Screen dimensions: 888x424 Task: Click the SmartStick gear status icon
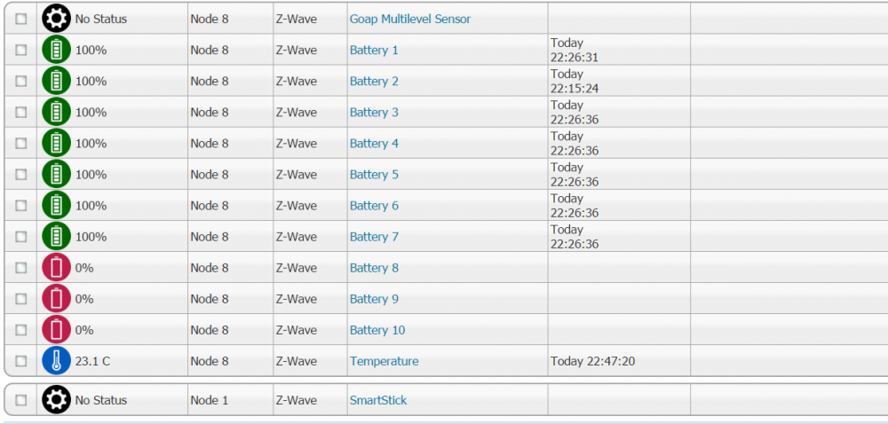pyautogui.click(x=56, y=400)
